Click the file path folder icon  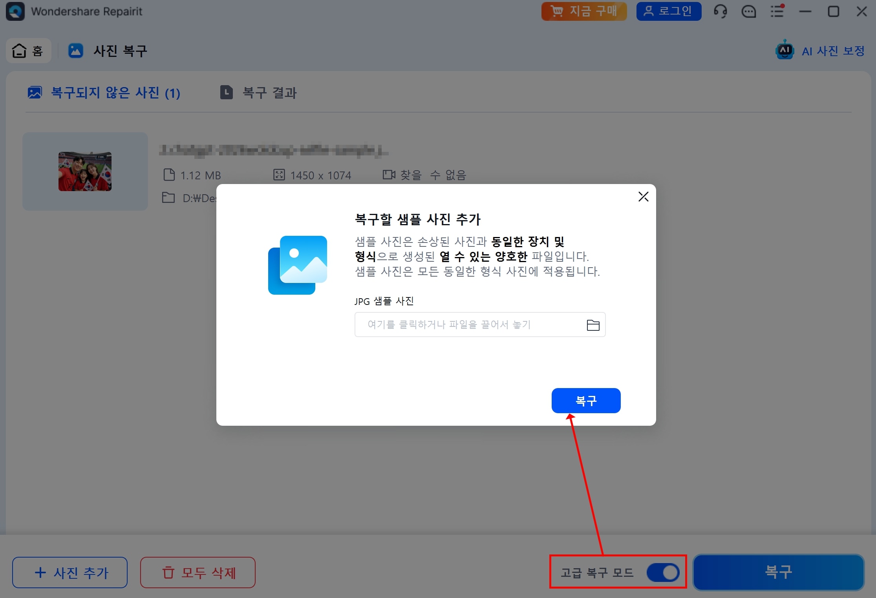168,198
